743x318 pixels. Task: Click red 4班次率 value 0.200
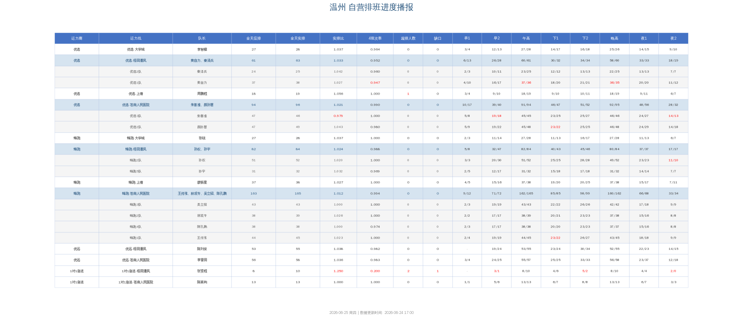coord(375,271)
